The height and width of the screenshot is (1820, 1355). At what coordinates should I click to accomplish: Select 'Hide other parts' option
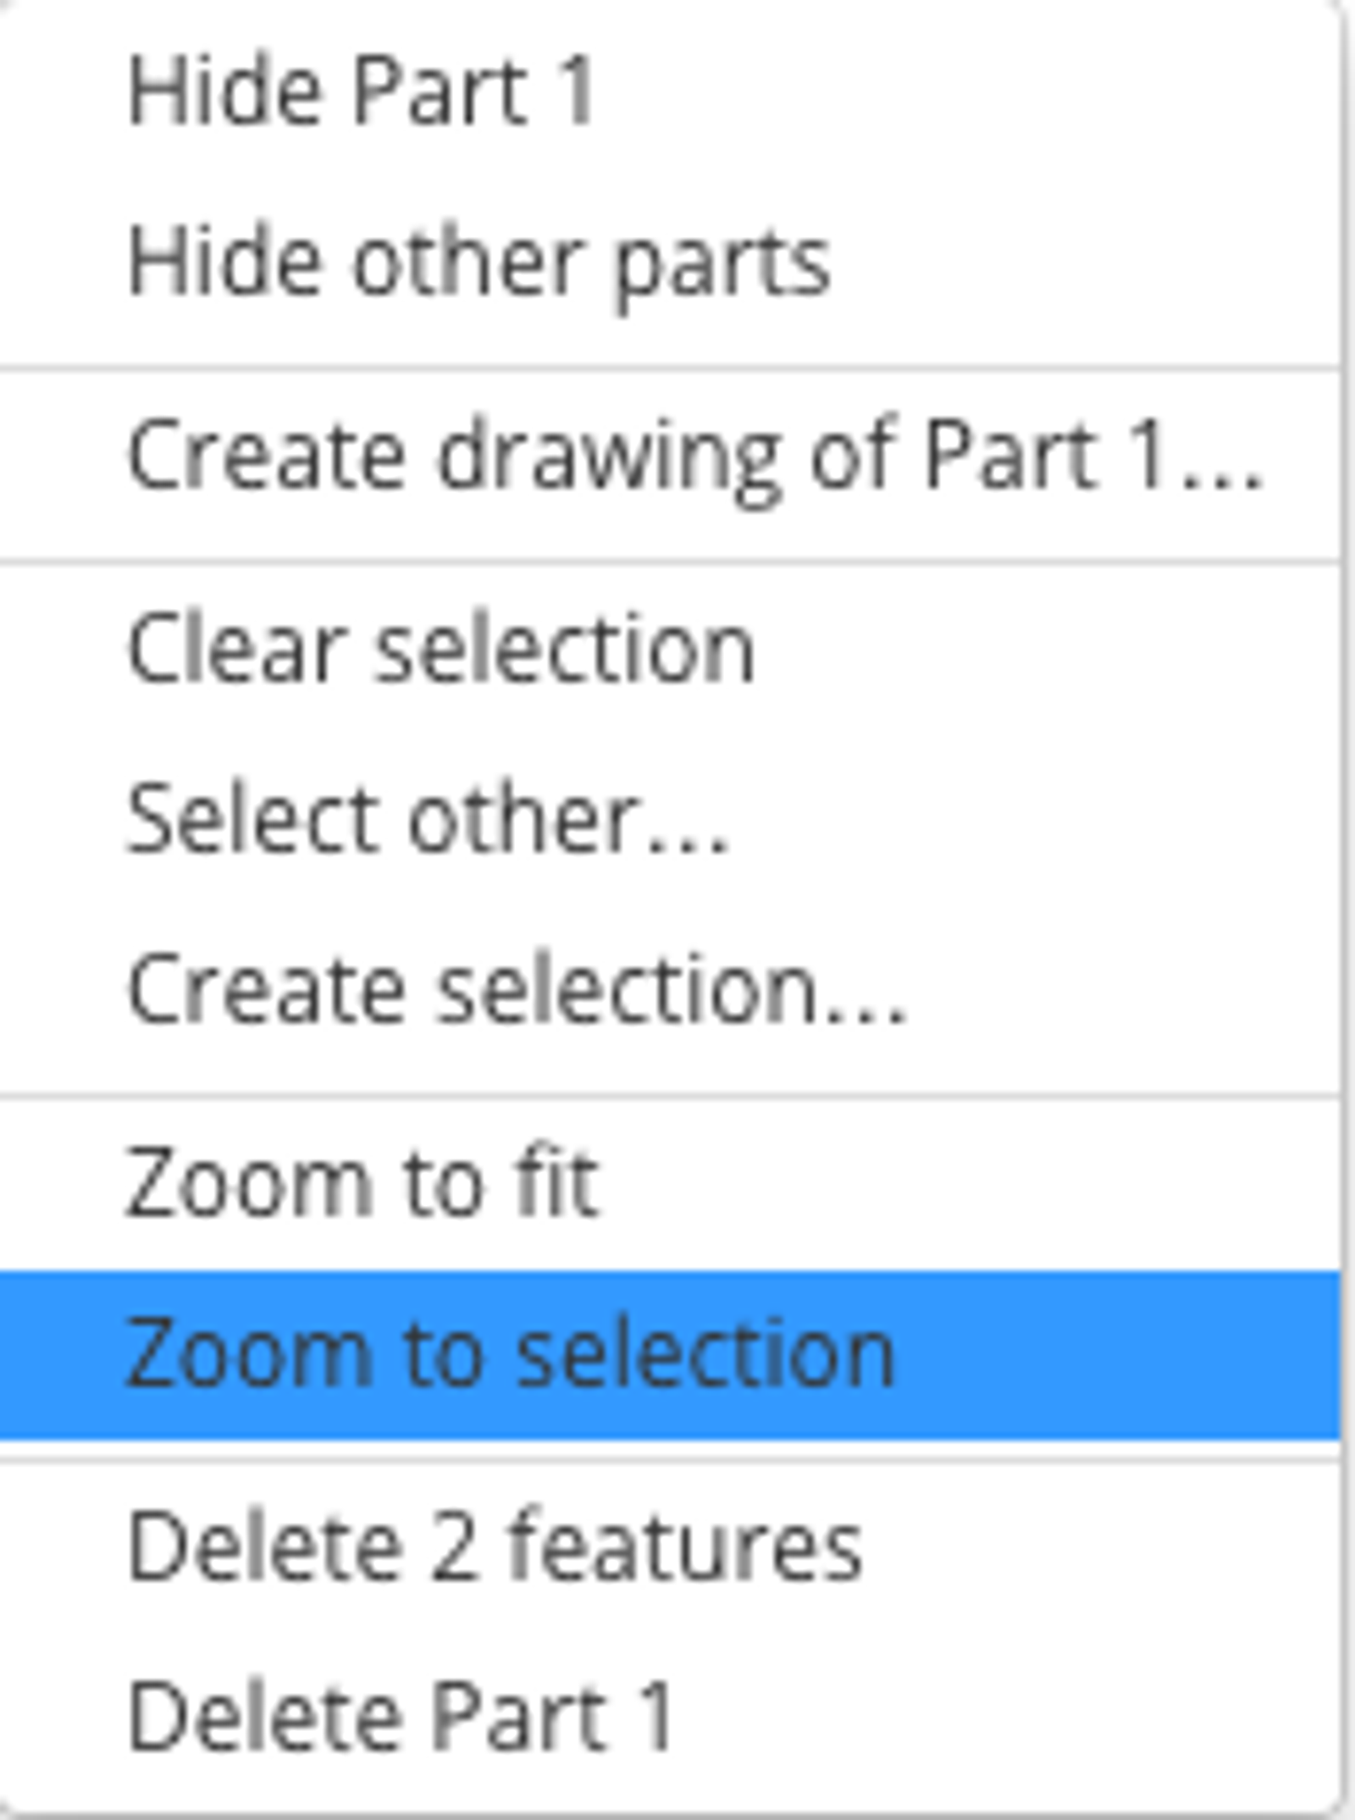[478, 263]
